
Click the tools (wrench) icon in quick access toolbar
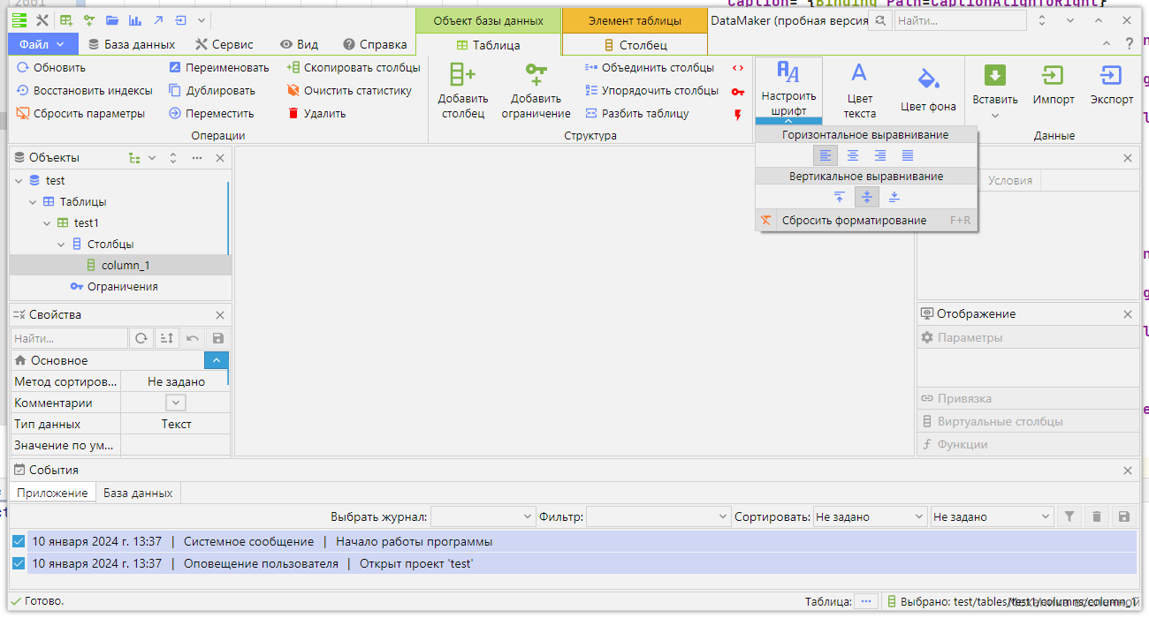pos(42,20)
